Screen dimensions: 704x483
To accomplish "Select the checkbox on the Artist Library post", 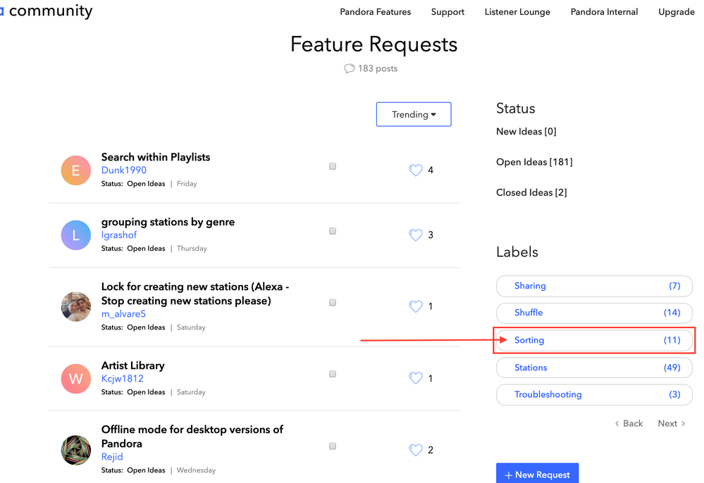I will [332, 374].
